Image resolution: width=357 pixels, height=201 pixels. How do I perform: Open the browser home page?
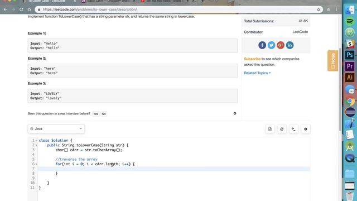point(29,9)
